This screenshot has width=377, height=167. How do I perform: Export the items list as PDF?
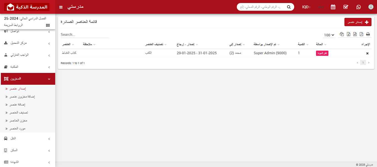[361, 34]
